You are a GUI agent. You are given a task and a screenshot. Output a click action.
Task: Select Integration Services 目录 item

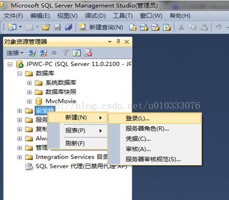pos(71,157)
